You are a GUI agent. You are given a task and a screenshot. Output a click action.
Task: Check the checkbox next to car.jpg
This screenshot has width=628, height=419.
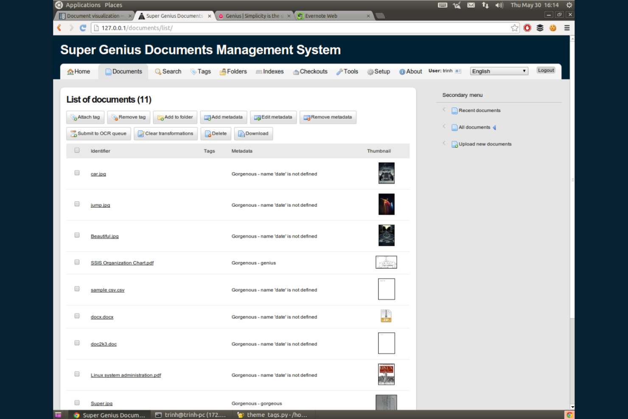[x=77, y=172]
